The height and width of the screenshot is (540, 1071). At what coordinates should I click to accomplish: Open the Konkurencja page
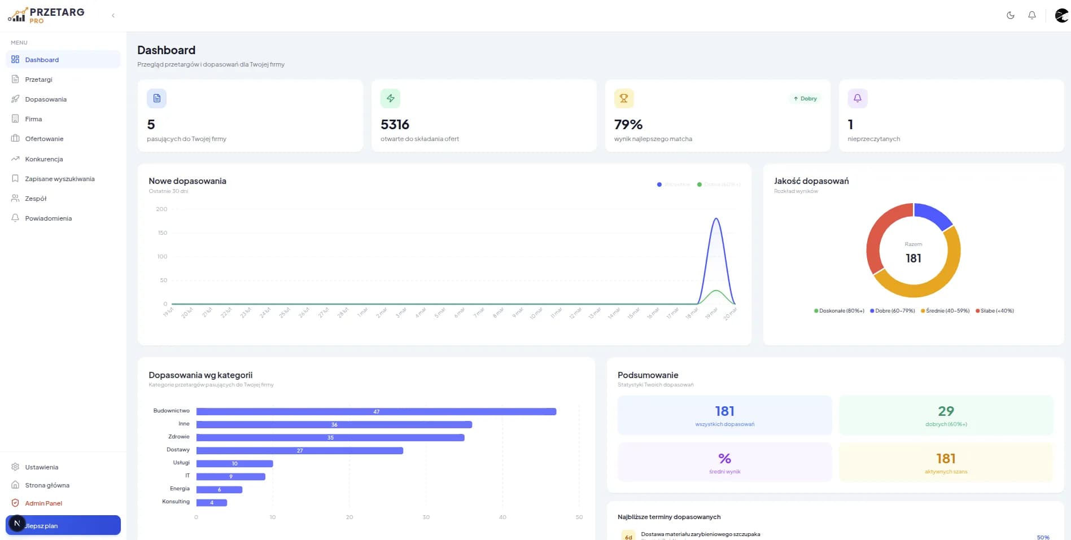pos(43,159)
